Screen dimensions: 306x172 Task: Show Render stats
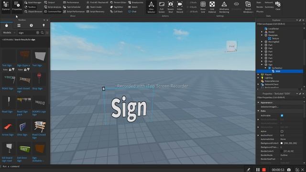click(260, 7)
